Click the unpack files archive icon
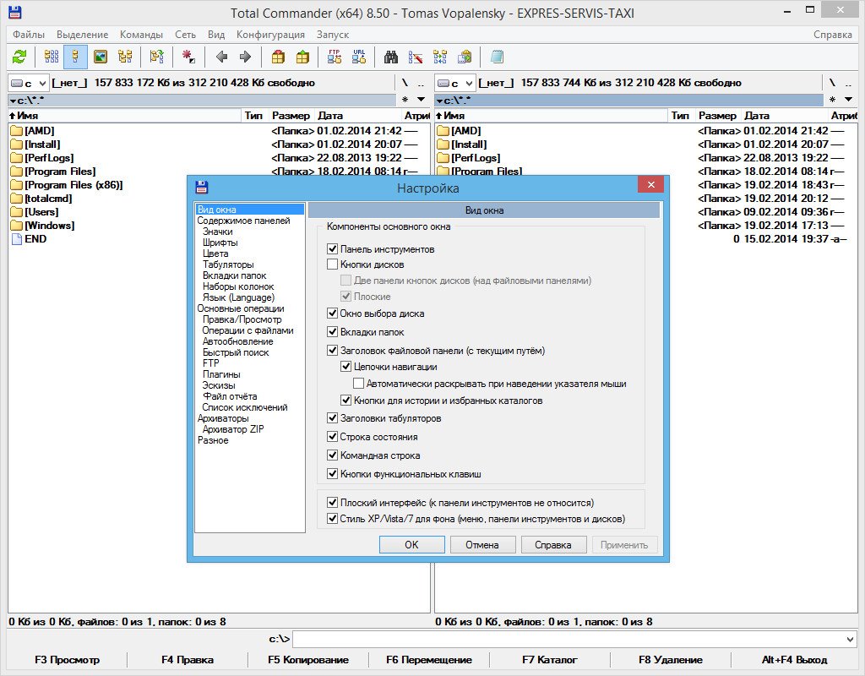This screenshot has height=676, width=865. pos(303,57)
